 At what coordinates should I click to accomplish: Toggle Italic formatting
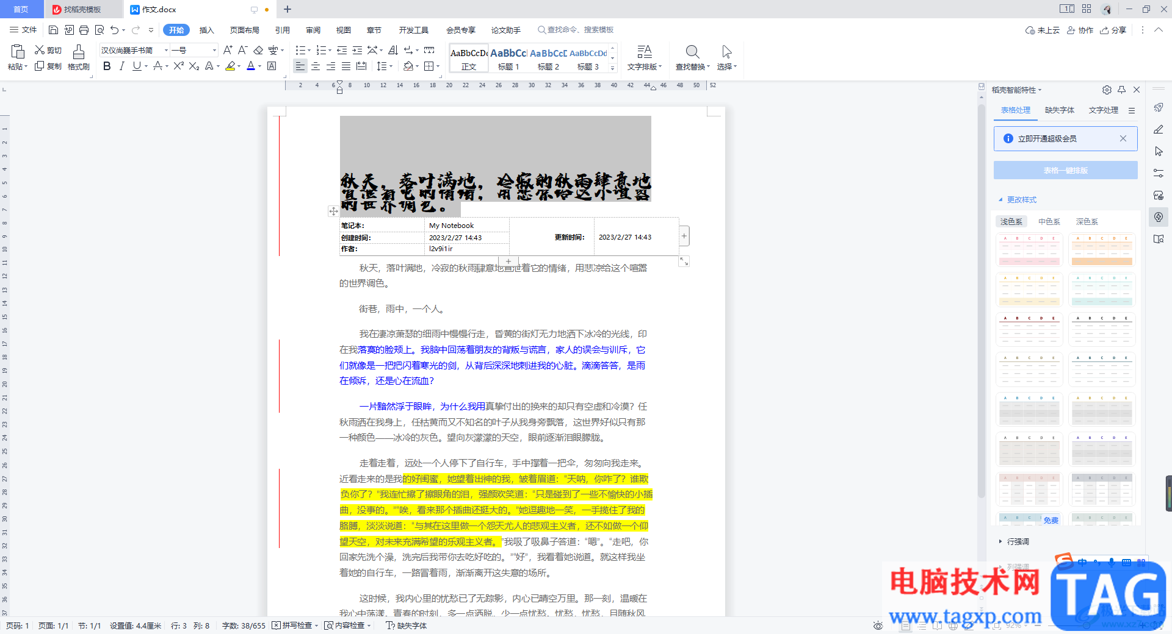click(121, 66)
